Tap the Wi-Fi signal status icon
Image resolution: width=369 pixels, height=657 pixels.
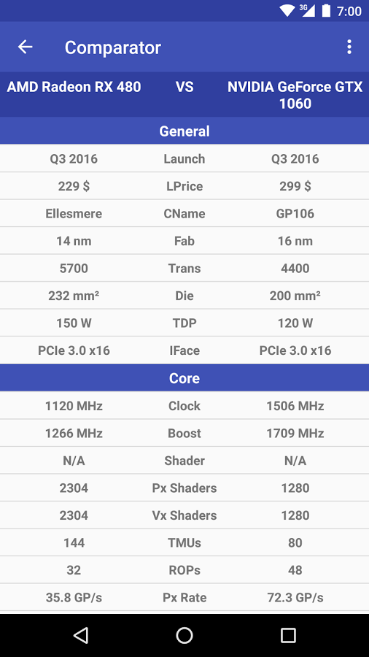tap(287, 11)
